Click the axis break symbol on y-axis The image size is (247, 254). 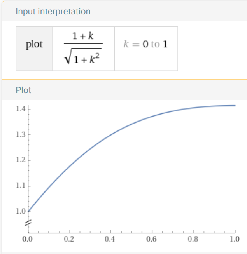pos(28,223)
